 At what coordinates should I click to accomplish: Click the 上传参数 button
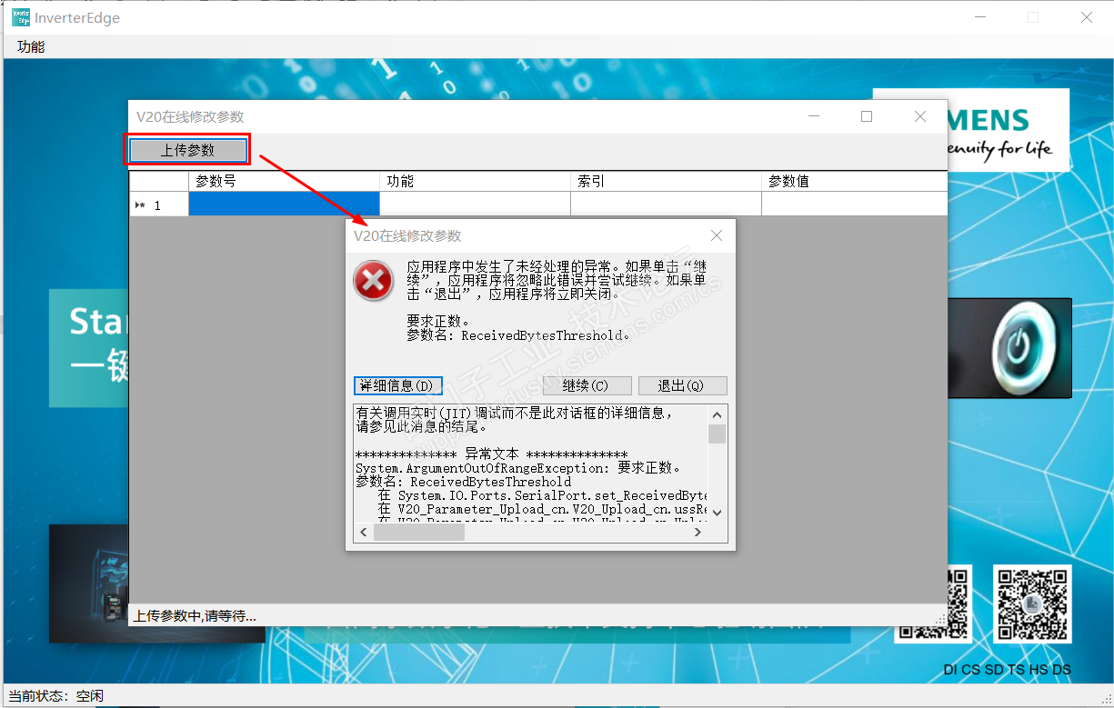tap(187, 150)
